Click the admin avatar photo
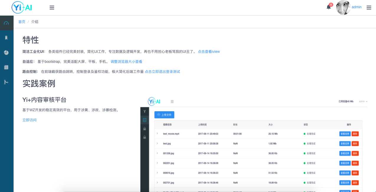This screenshot has height=192, width=376. pos(343,7)
